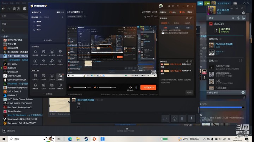Viewport: 254px width, 142px height.
Task: Collapse the 全部 game category in Steam
Action: point(2,37)
